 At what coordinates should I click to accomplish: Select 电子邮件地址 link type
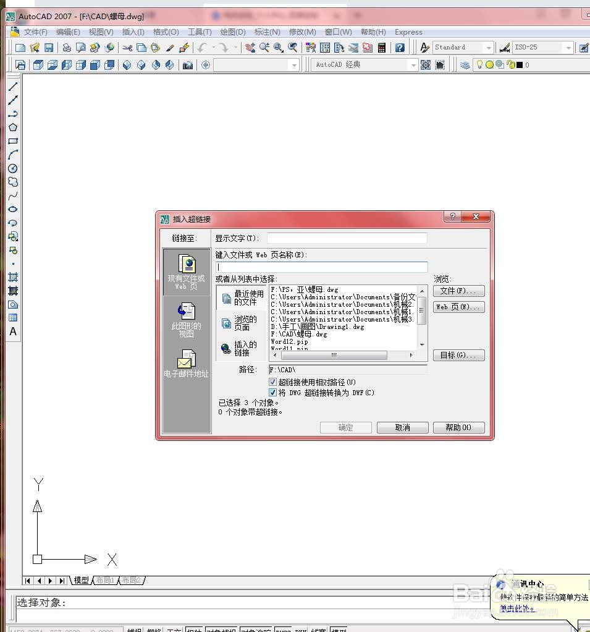(187, 364)
